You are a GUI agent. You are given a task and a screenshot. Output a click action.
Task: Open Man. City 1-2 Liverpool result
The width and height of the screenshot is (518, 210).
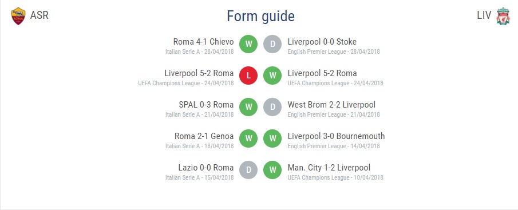click(329, 168)
